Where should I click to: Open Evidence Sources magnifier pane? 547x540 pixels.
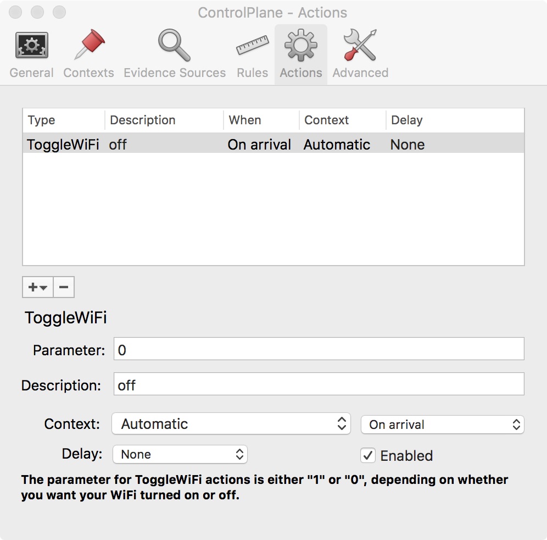(x=175, y=54)
